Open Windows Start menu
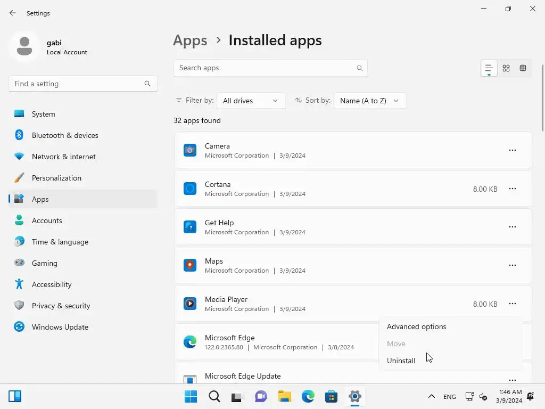 point(191,396)
